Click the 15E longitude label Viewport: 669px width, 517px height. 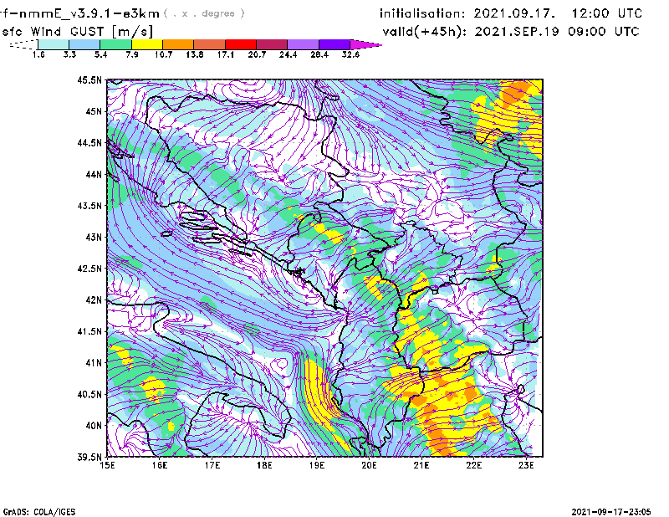coord(107,465)
